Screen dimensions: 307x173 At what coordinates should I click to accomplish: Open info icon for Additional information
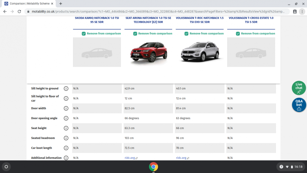66,158
